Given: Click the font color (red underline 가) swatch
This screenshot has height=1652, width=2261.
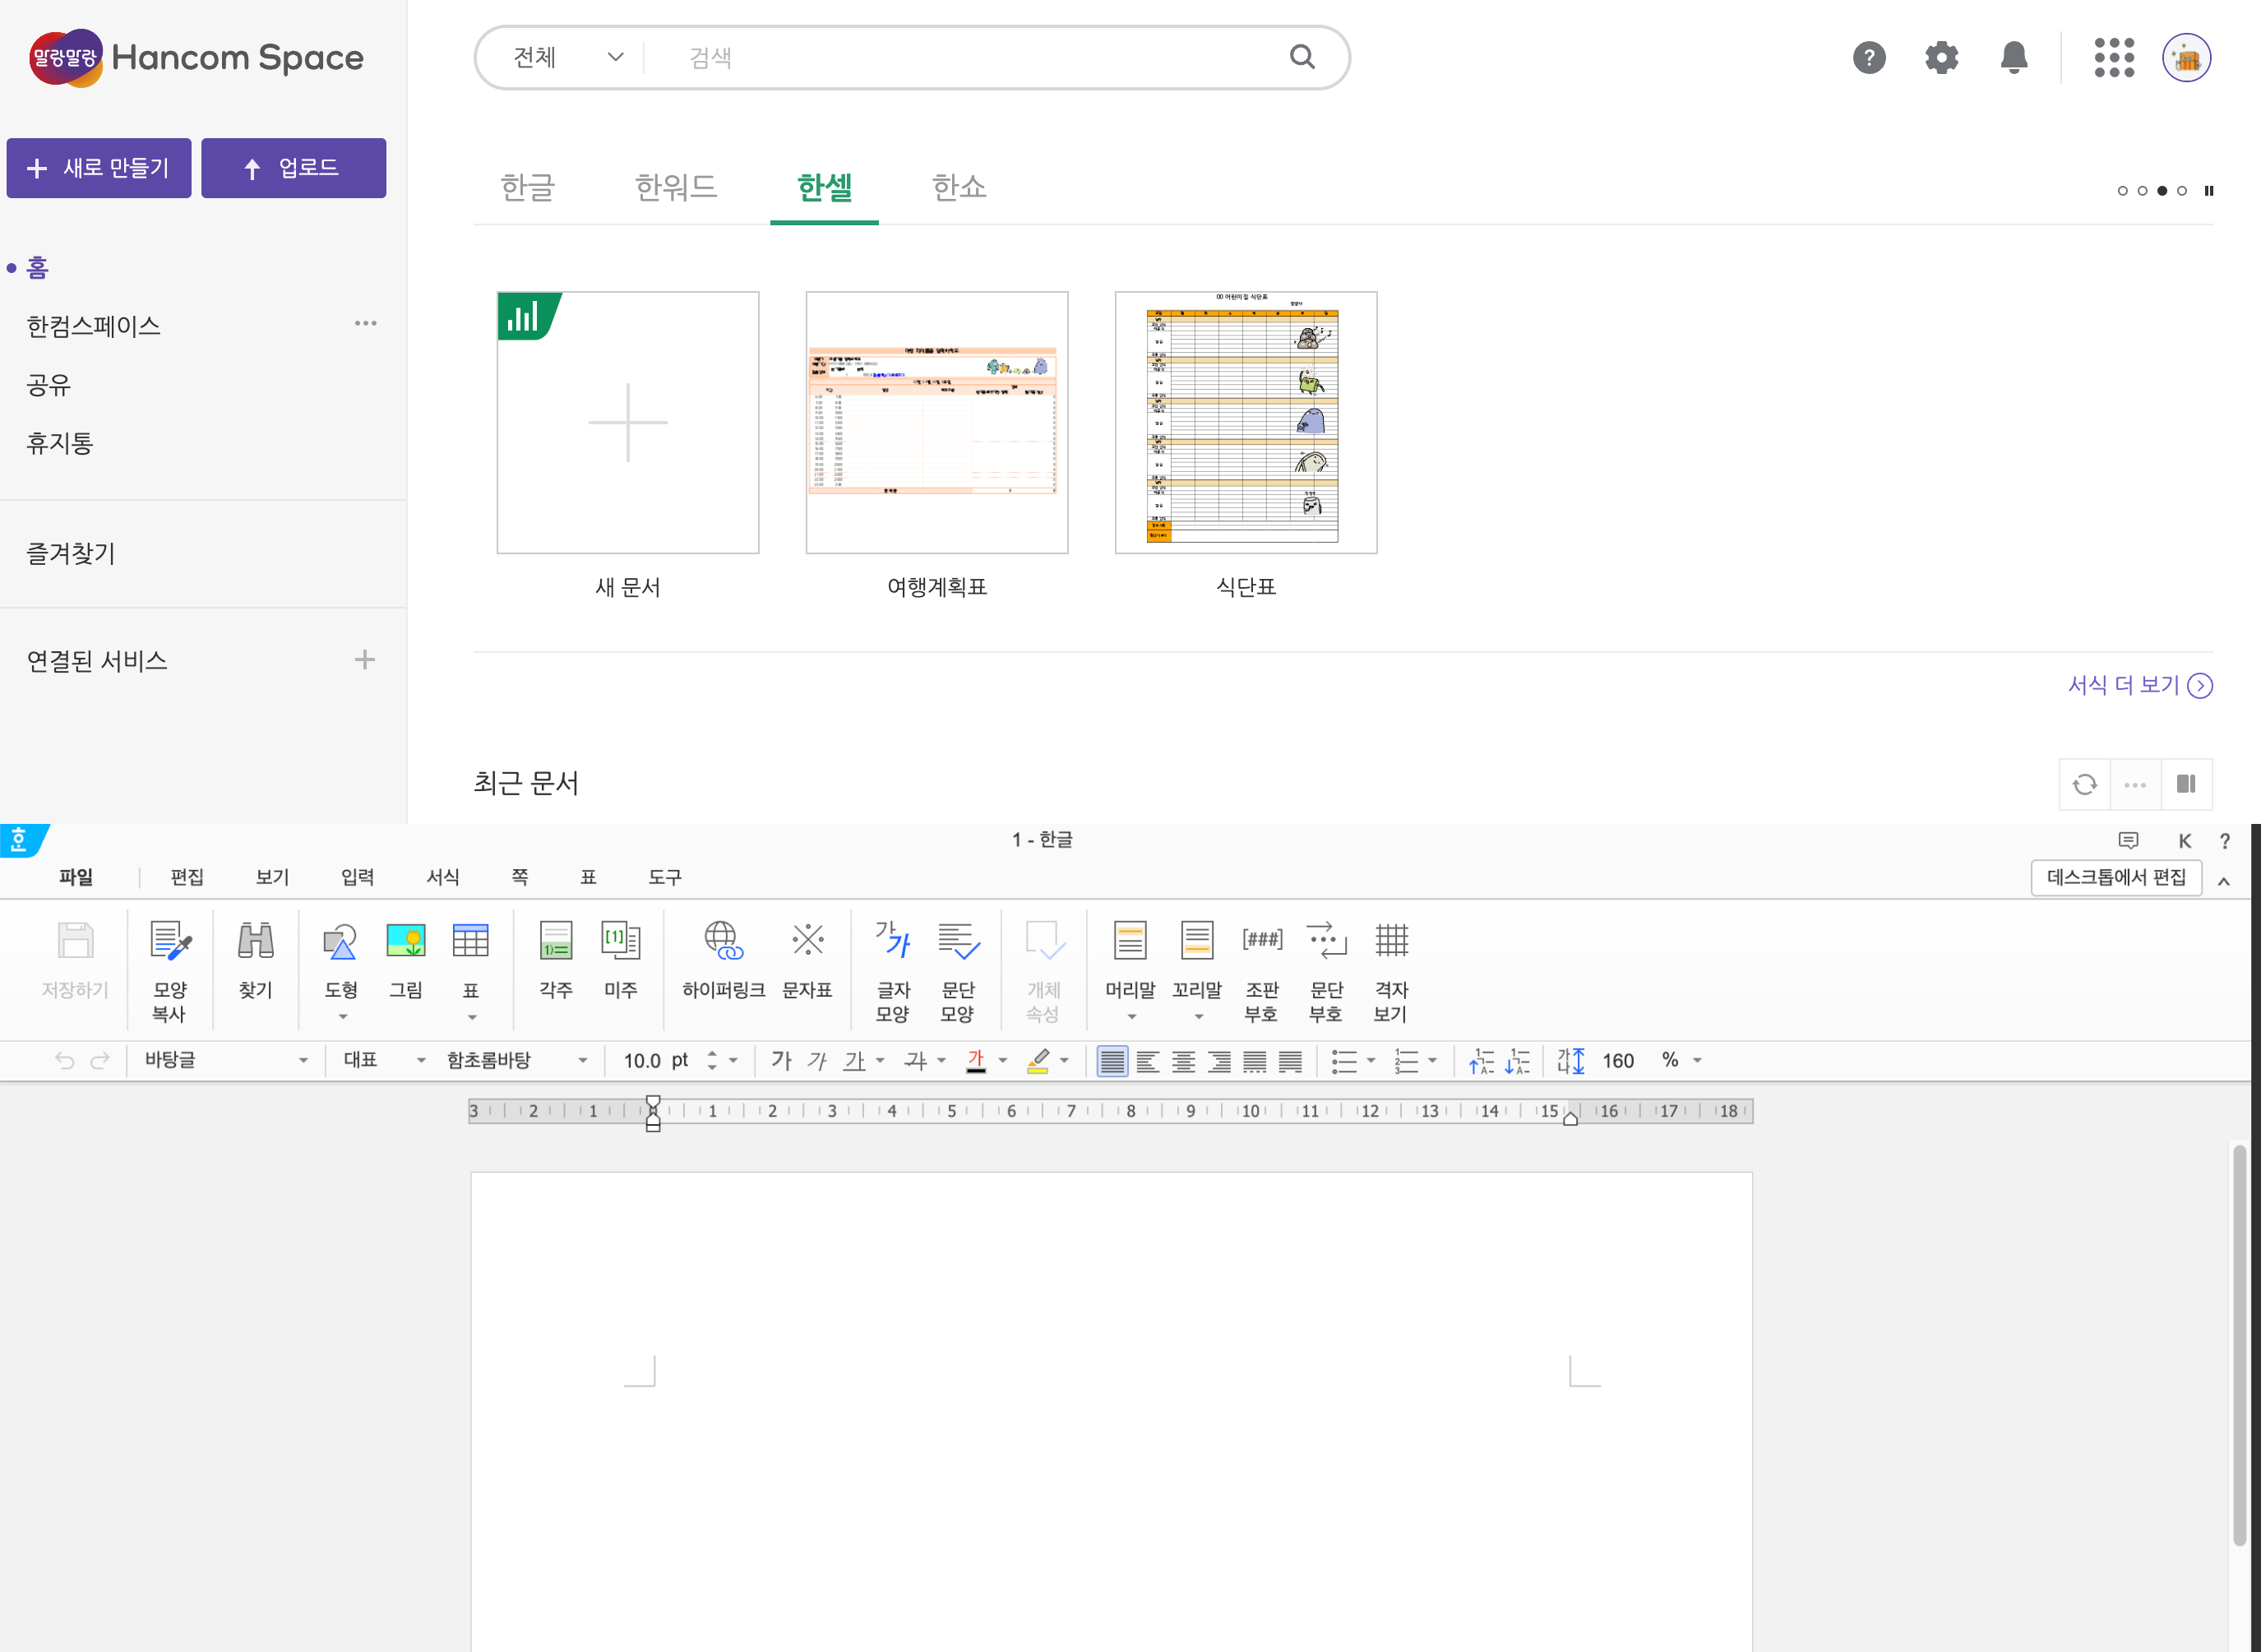Looking at the screenshot, I should (x=977, y=1061).
